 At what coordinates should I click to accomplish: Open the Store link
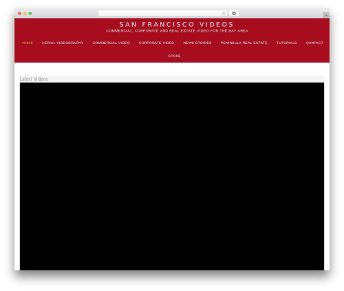(174, 56)
